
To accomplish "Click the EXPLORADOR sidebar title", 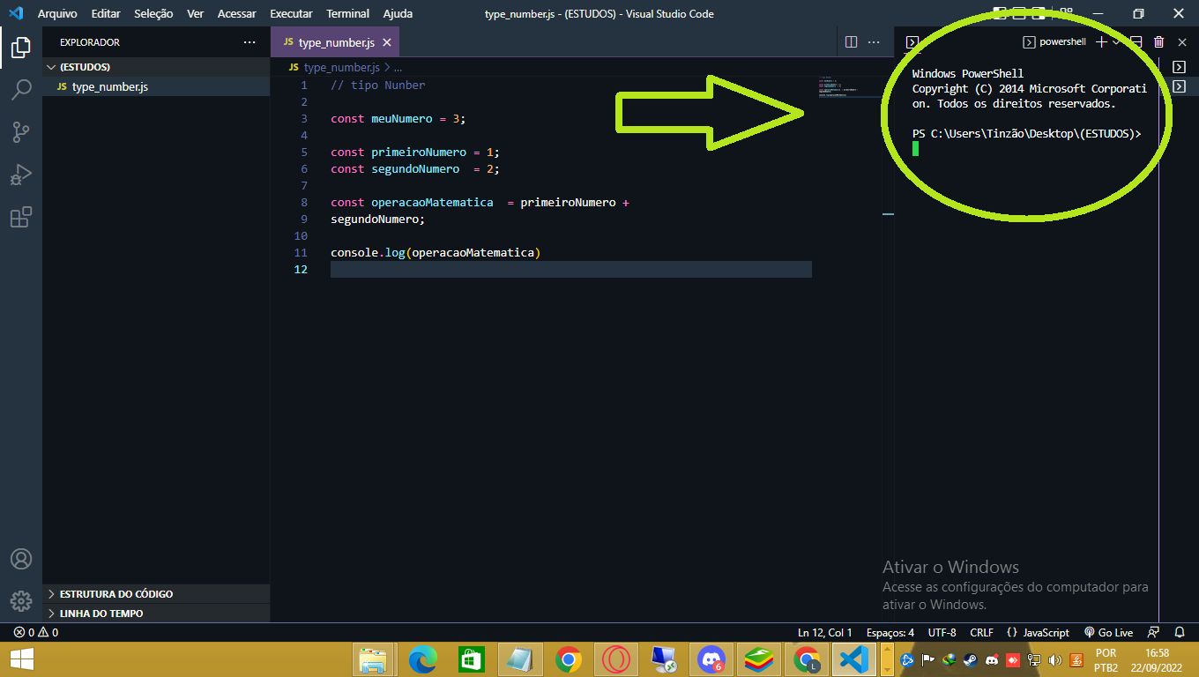I will click(90, 42).
